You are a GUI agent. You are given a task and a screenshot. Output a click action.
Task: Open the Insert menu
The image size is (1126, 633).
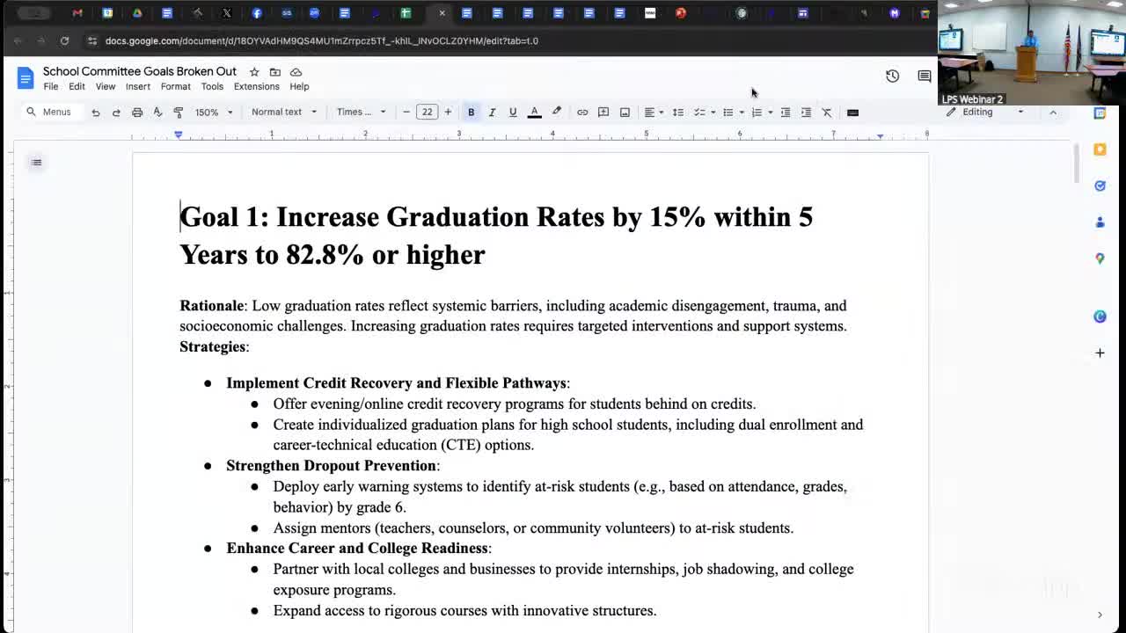pyautogui.click(x=137, y=87)
